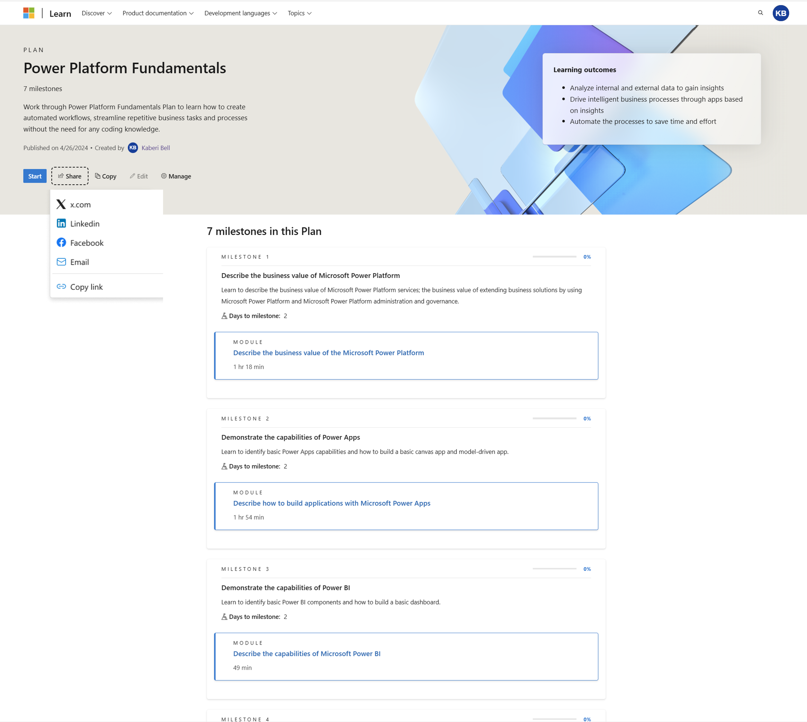Open Describe business value of Microsoft Power Platform module
Screen dimensions: 807x722
point(329,353)
